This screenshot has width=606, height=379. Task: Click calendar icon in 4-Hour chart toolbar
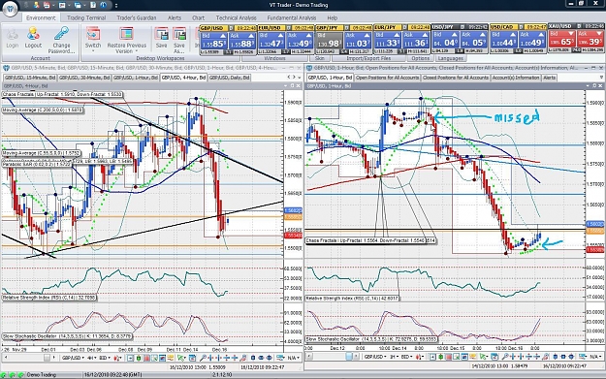click(x=192, y=358)
